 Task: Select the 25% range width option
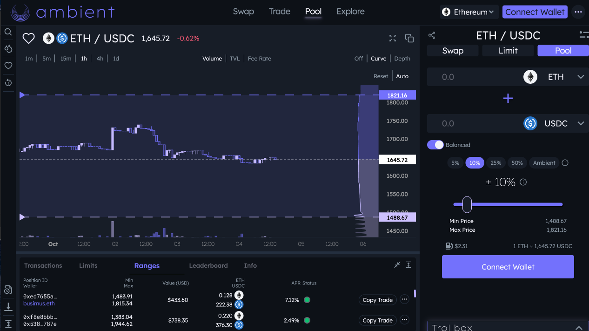pyautogui.click(x=496, y=162)
